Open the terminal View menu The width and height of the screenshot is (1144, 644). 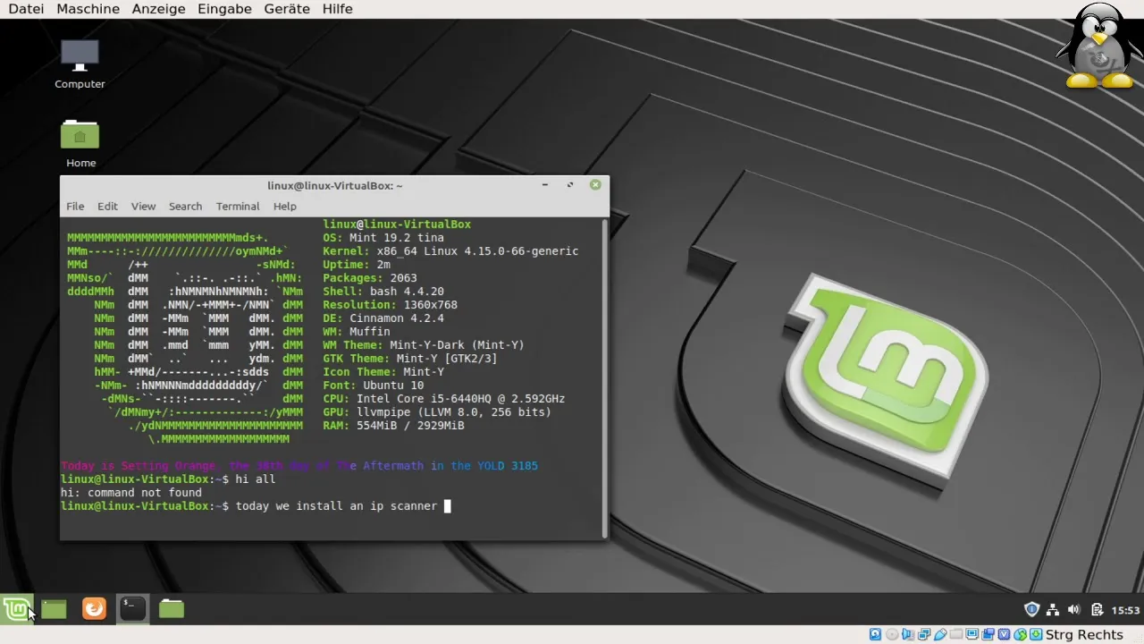pyautogui.click(x=143, y=207)
